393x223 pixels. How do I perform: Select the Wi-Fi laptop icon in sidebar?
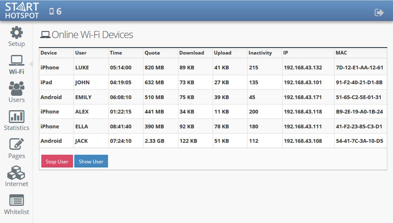(16, 60)
